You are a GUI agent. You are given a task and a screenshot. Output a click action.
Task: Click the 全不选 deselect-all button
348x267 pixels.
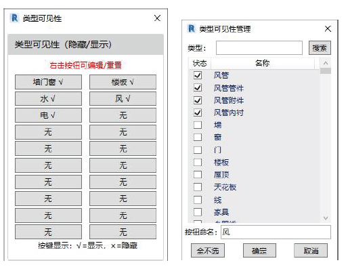[x=208, y=251]
